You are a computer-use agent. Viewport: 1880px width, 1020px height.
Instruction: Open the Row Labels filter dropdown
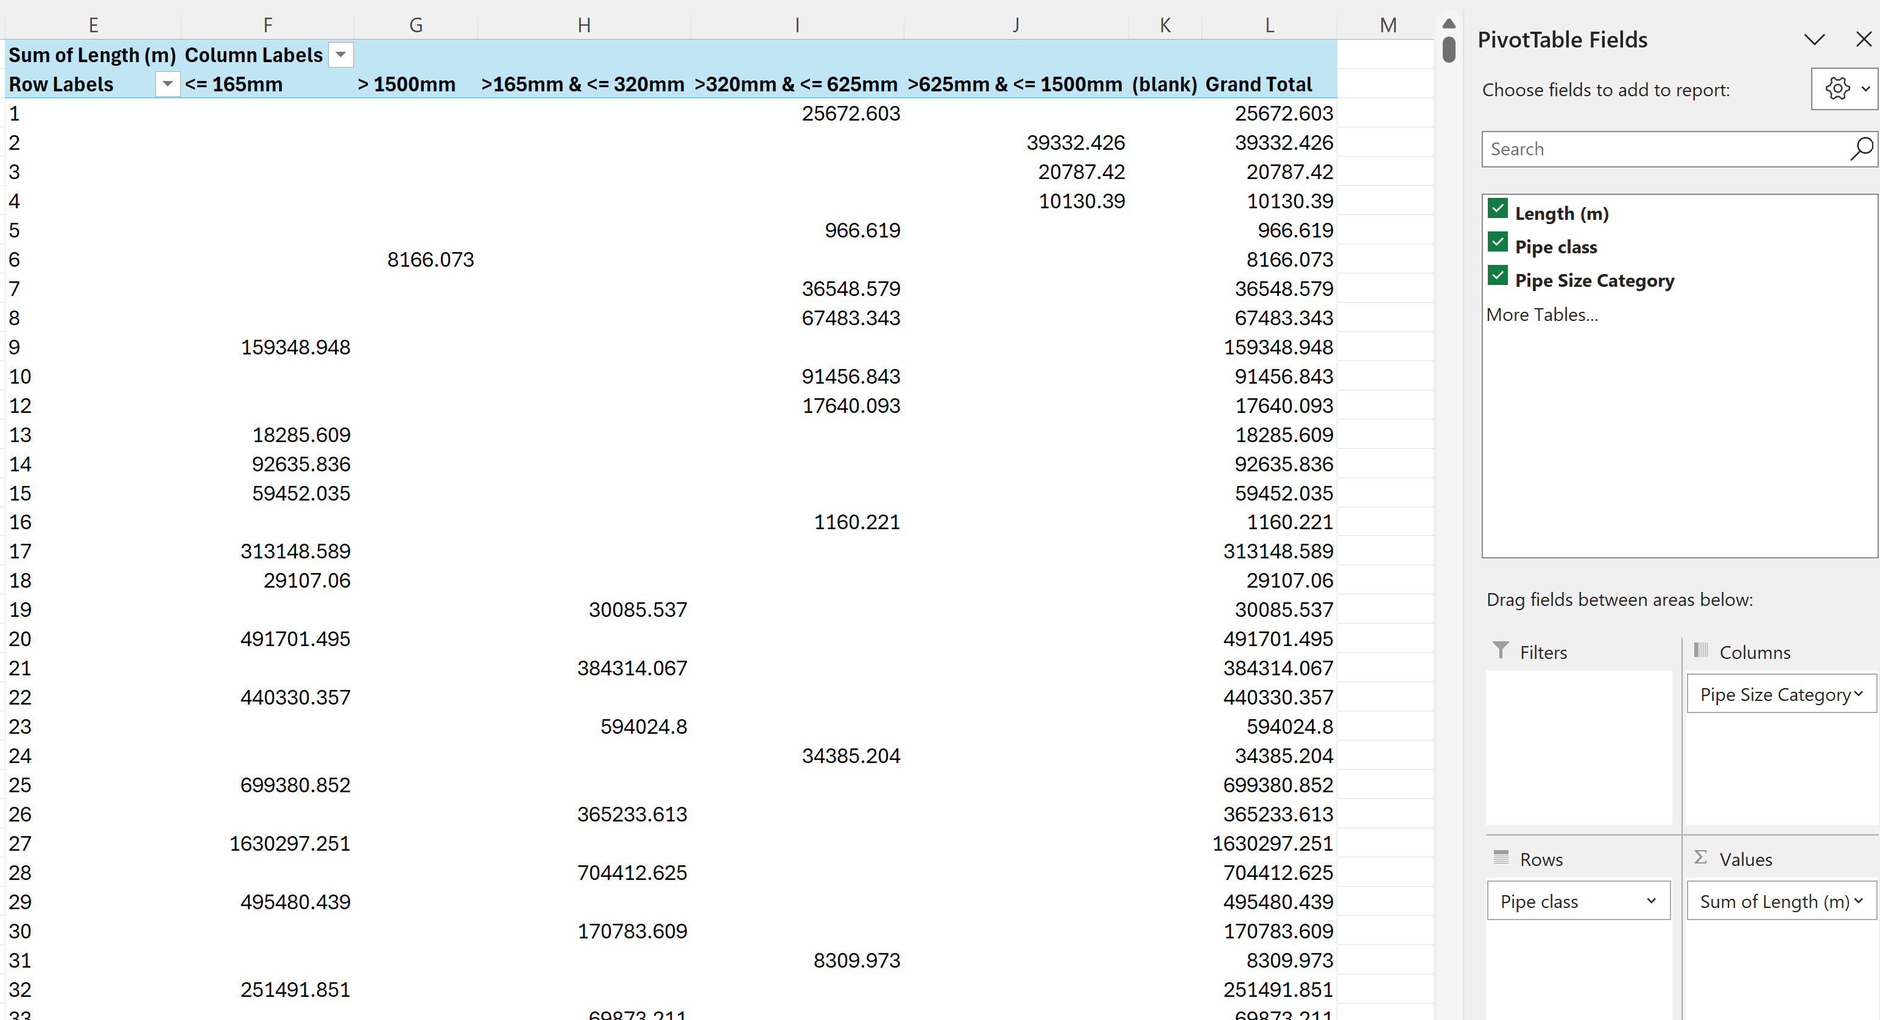(x=167, y=84)
